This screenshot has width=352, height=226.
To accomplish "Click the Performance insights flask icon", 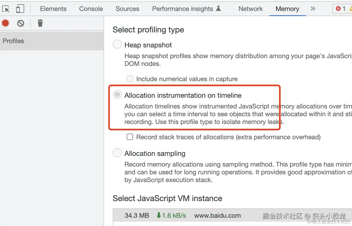I will [x=218, y=9].
